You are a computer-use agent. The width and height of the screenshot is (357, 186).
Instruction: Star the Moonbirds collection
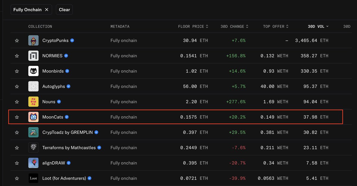click(17, 71)
